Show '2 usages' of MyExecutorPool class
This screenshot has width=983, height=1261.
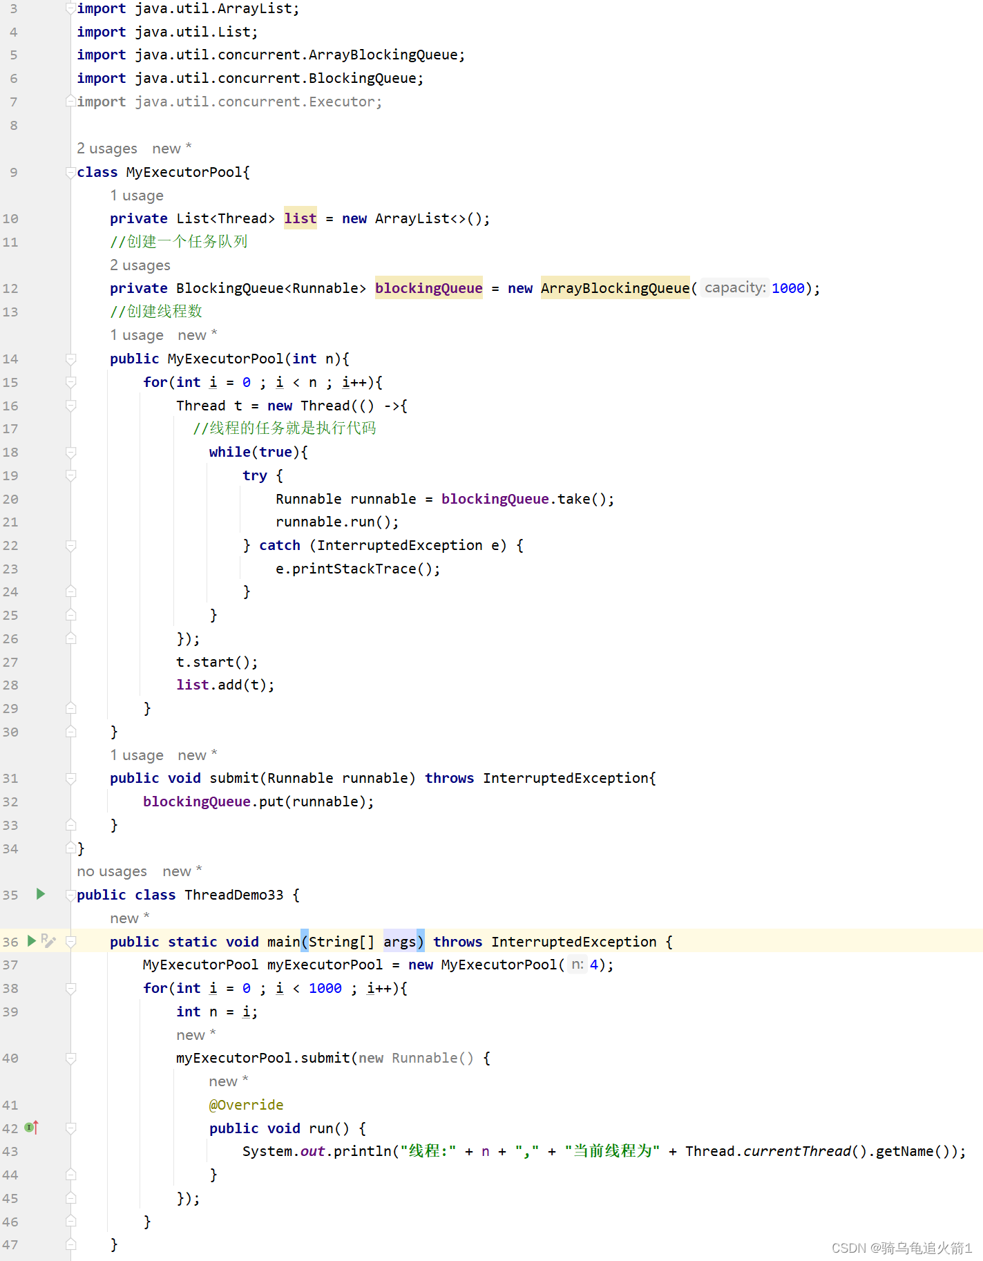107,149
